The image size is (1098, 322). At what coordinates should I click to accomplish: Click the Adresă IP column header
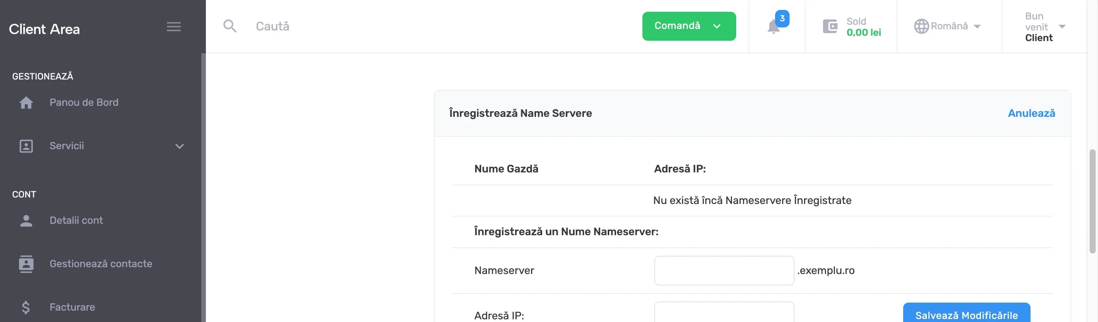click(x=679, y=169)
